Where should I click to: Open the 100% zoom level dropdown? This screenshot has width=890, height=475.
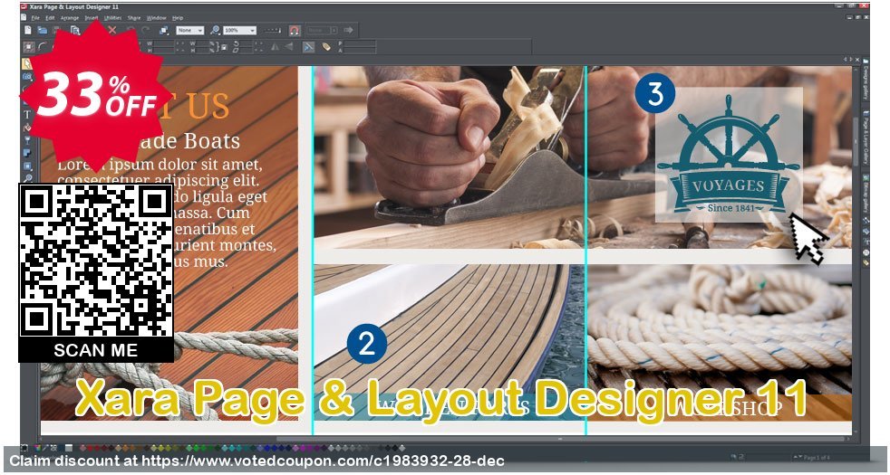pyautogui.click(x=239, y=30)
